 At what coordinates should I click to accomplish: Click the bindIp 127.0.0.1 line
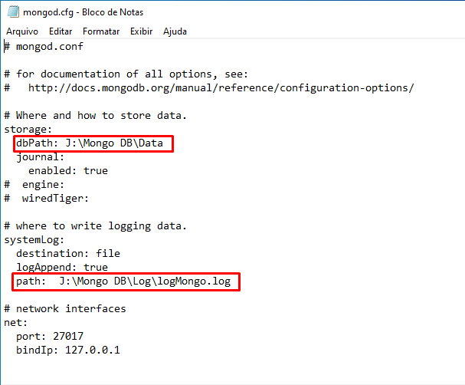68,350
